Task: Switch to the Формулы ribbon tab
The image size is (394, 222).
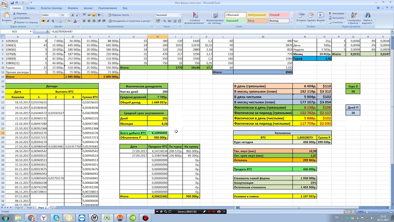Action: [x=73, y=8]
